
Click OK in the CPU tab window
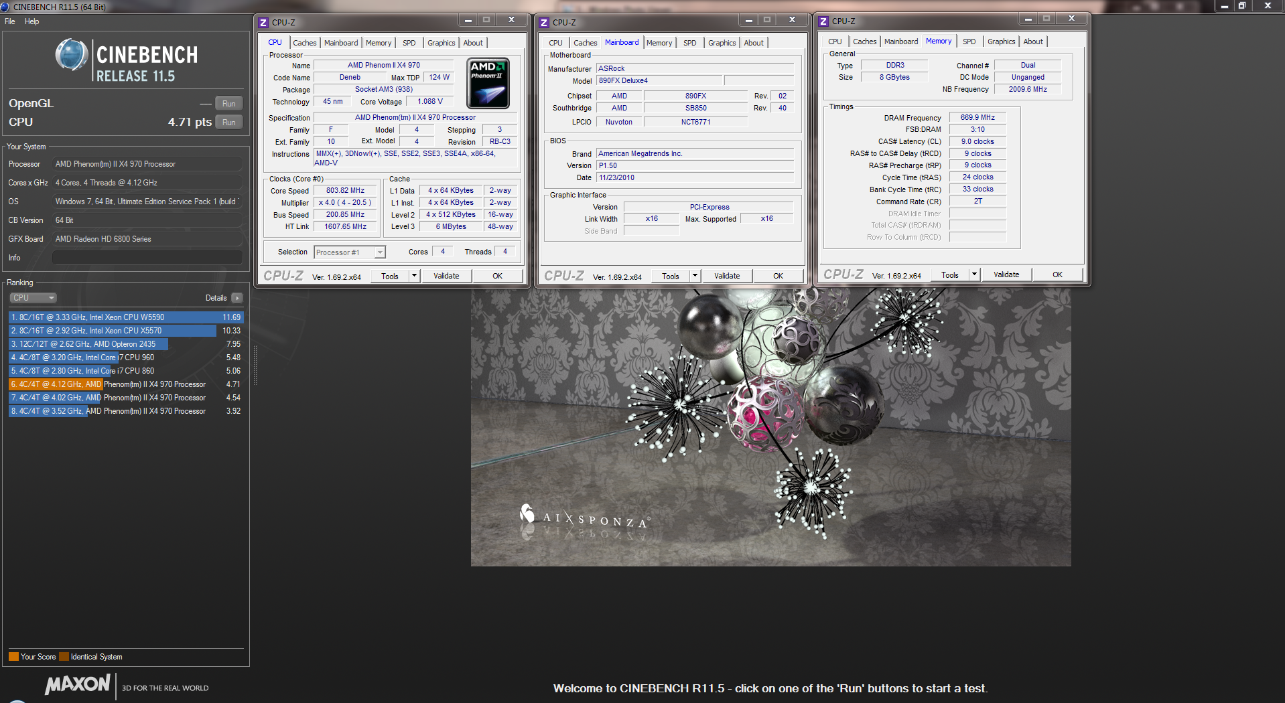(x=498, y=276)
